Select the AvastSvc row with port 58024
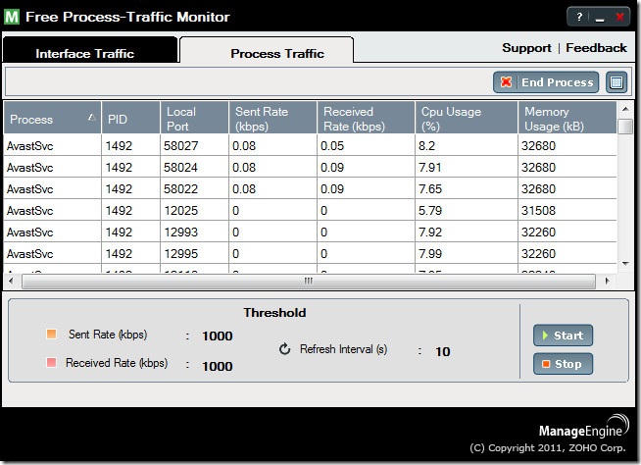The image size is (641, 465). [x=310, y=168]
